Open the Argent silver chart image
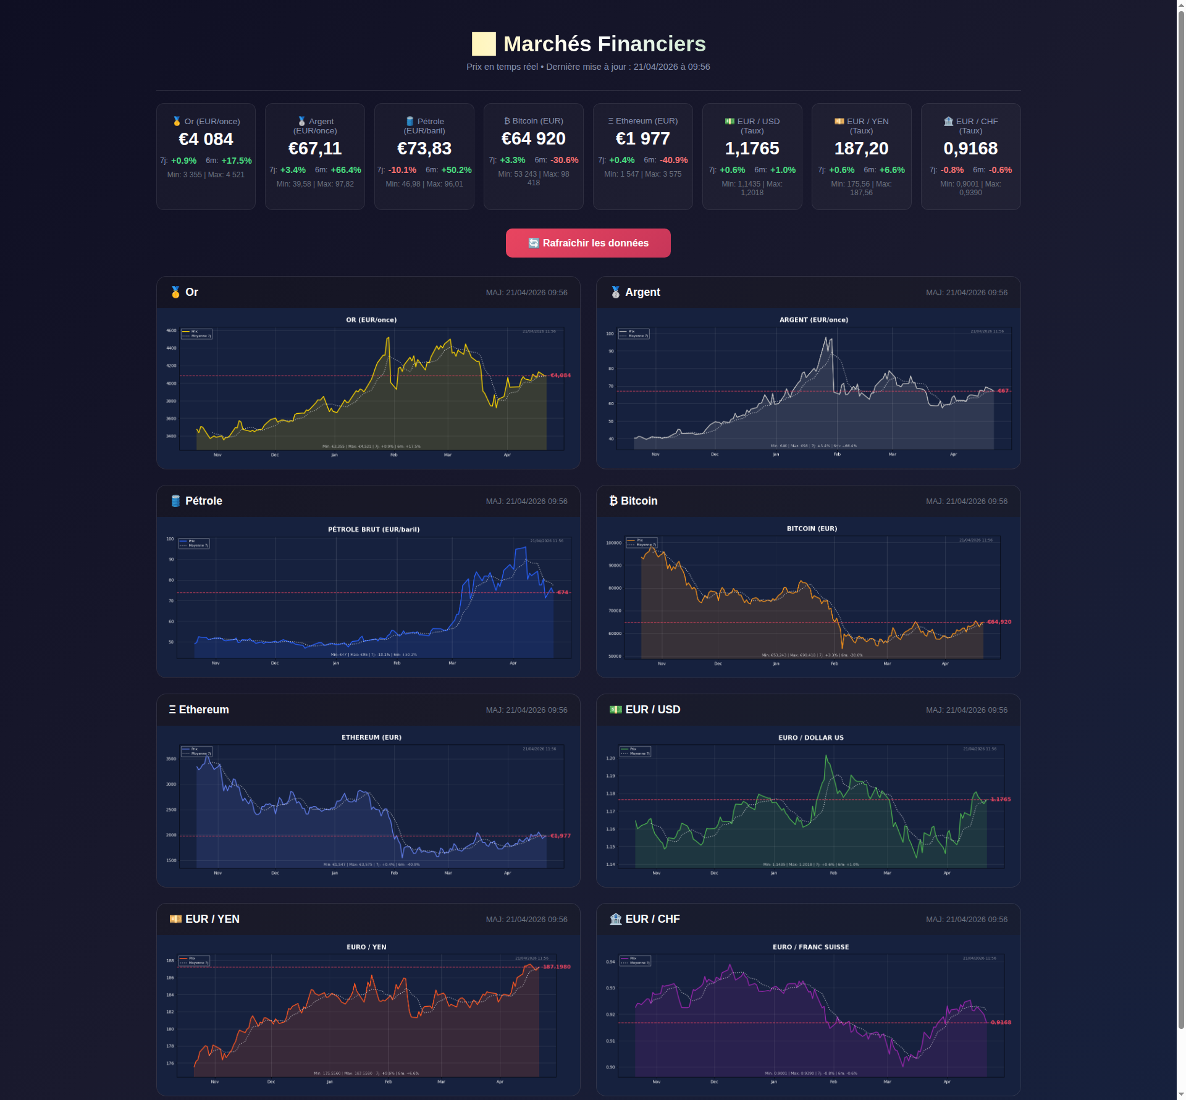 coord(808,388)
